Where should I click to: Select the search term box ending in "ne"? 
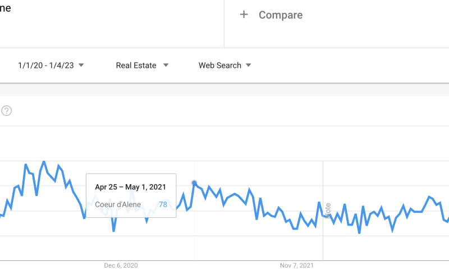[x=6, y=8]
